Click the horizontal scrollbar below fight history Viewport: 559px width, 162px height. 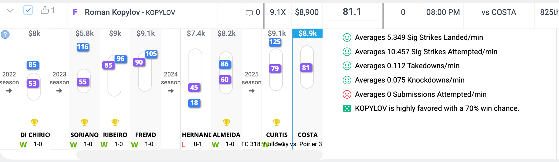(x=199, y=155)
